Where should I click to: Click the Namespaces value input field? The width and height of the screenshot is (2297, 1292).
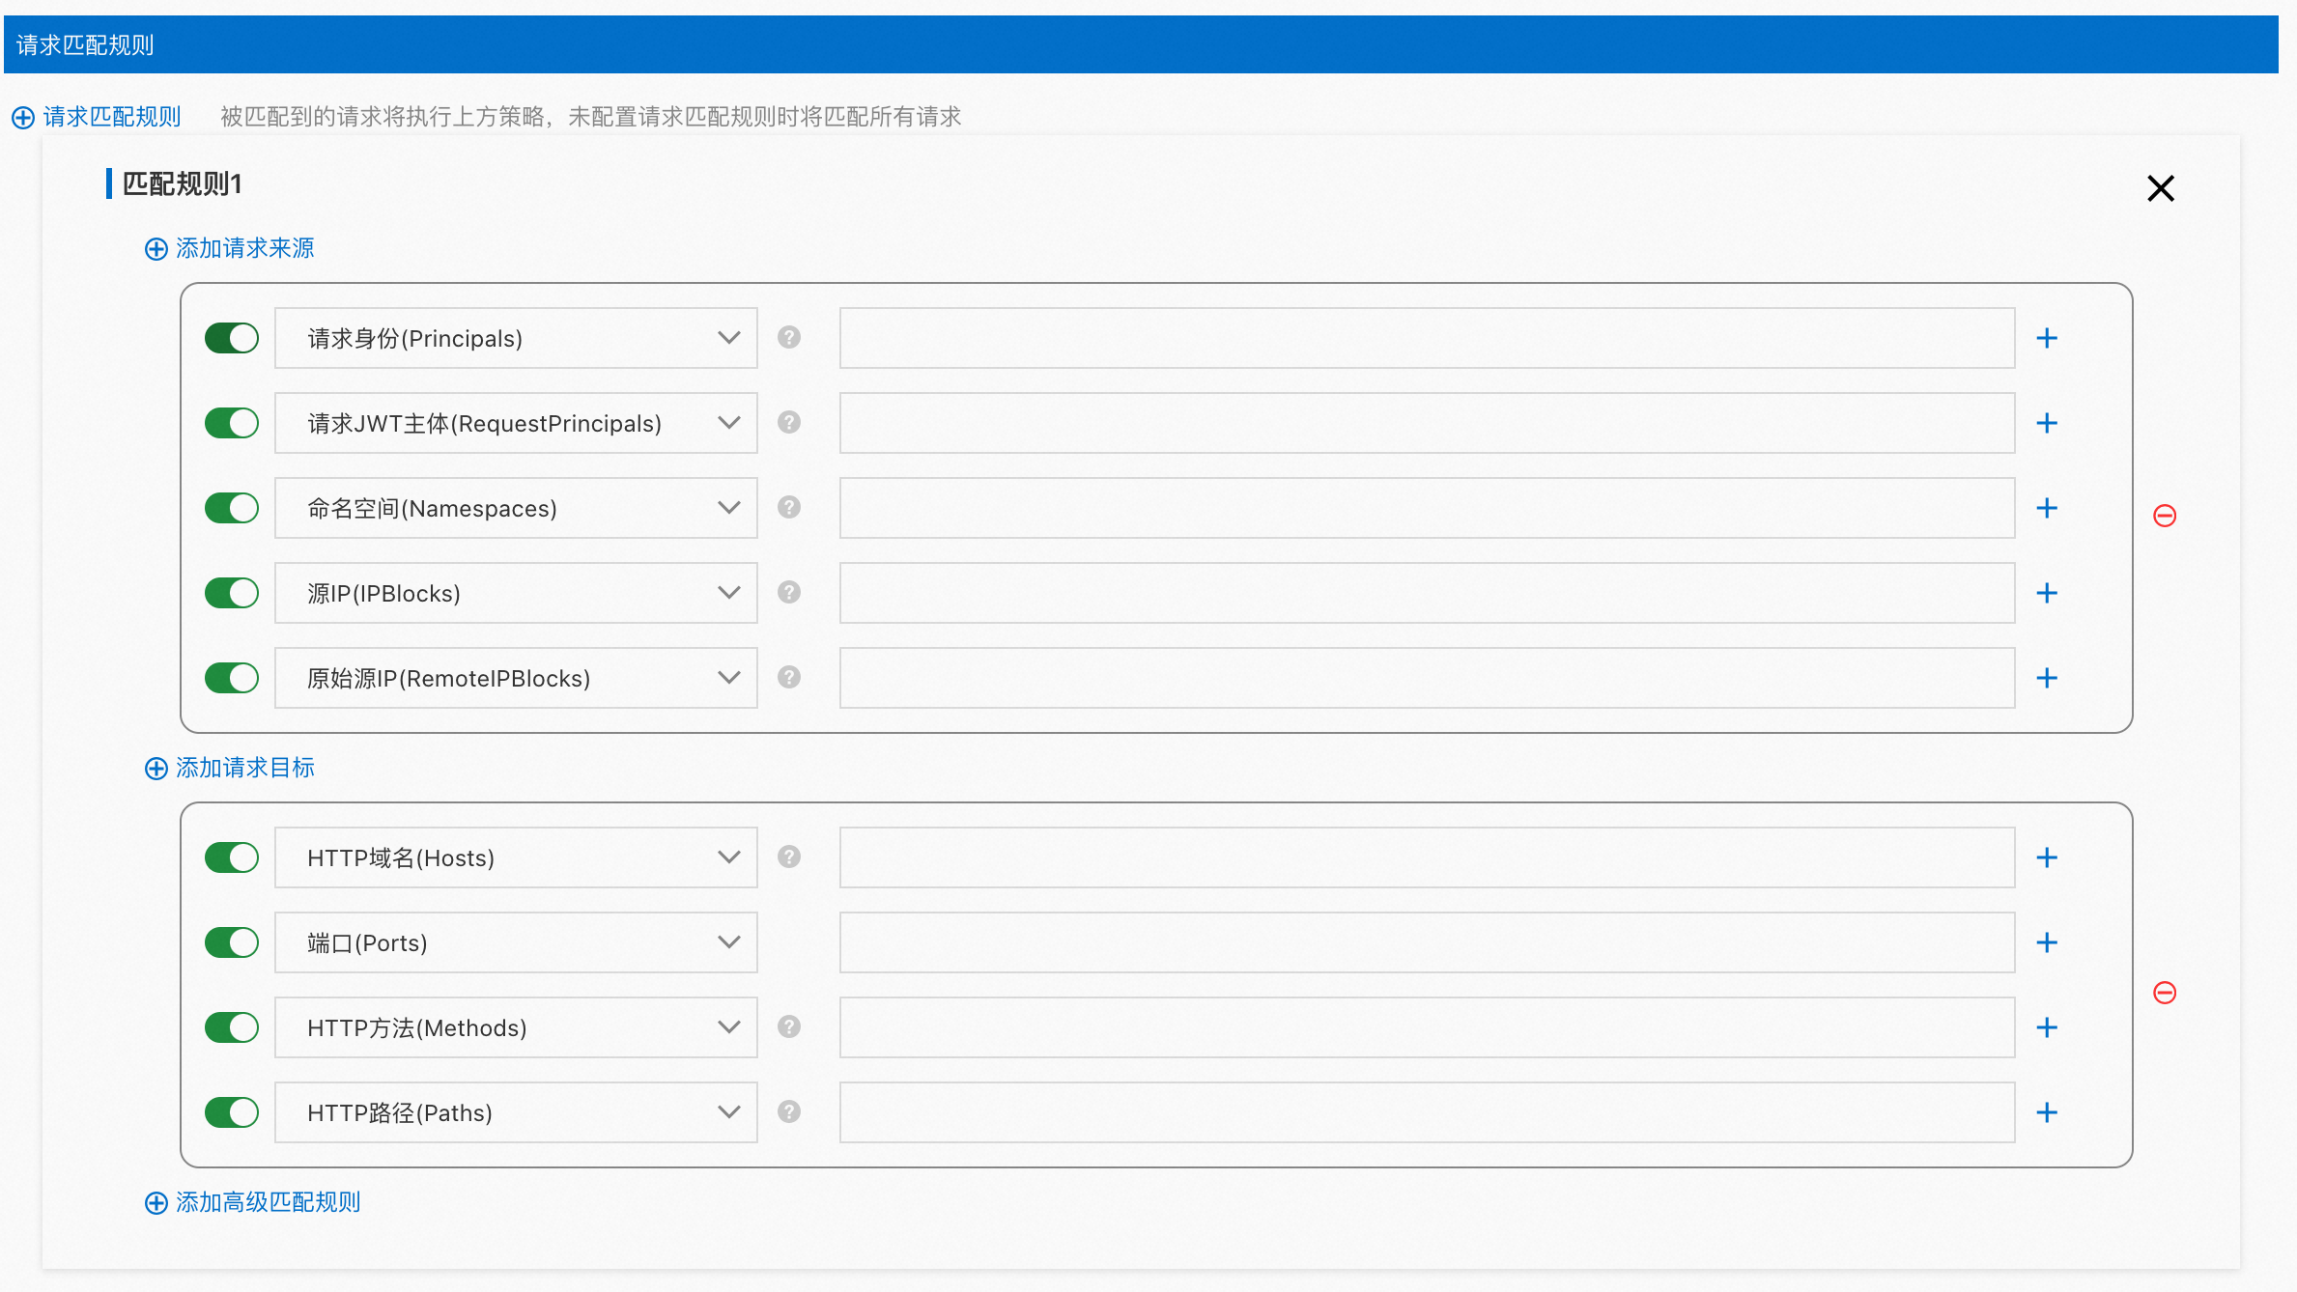(x=1427, y=508)
